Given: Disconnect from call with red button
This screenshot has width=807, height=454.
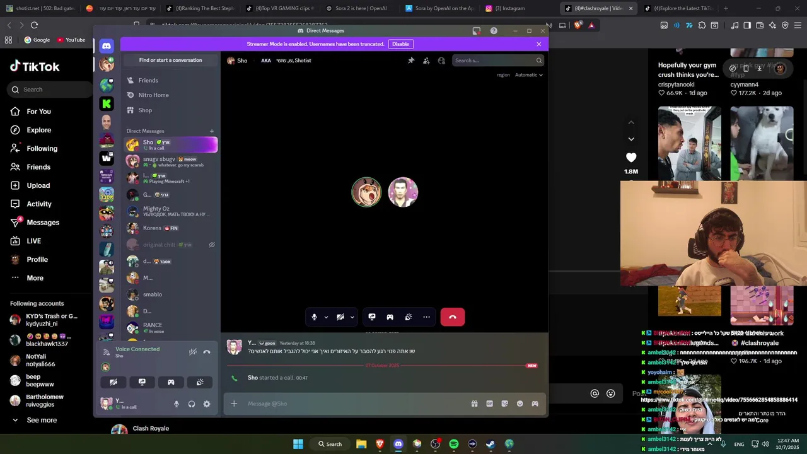Looking at the screenshot, I should point(453,317).
